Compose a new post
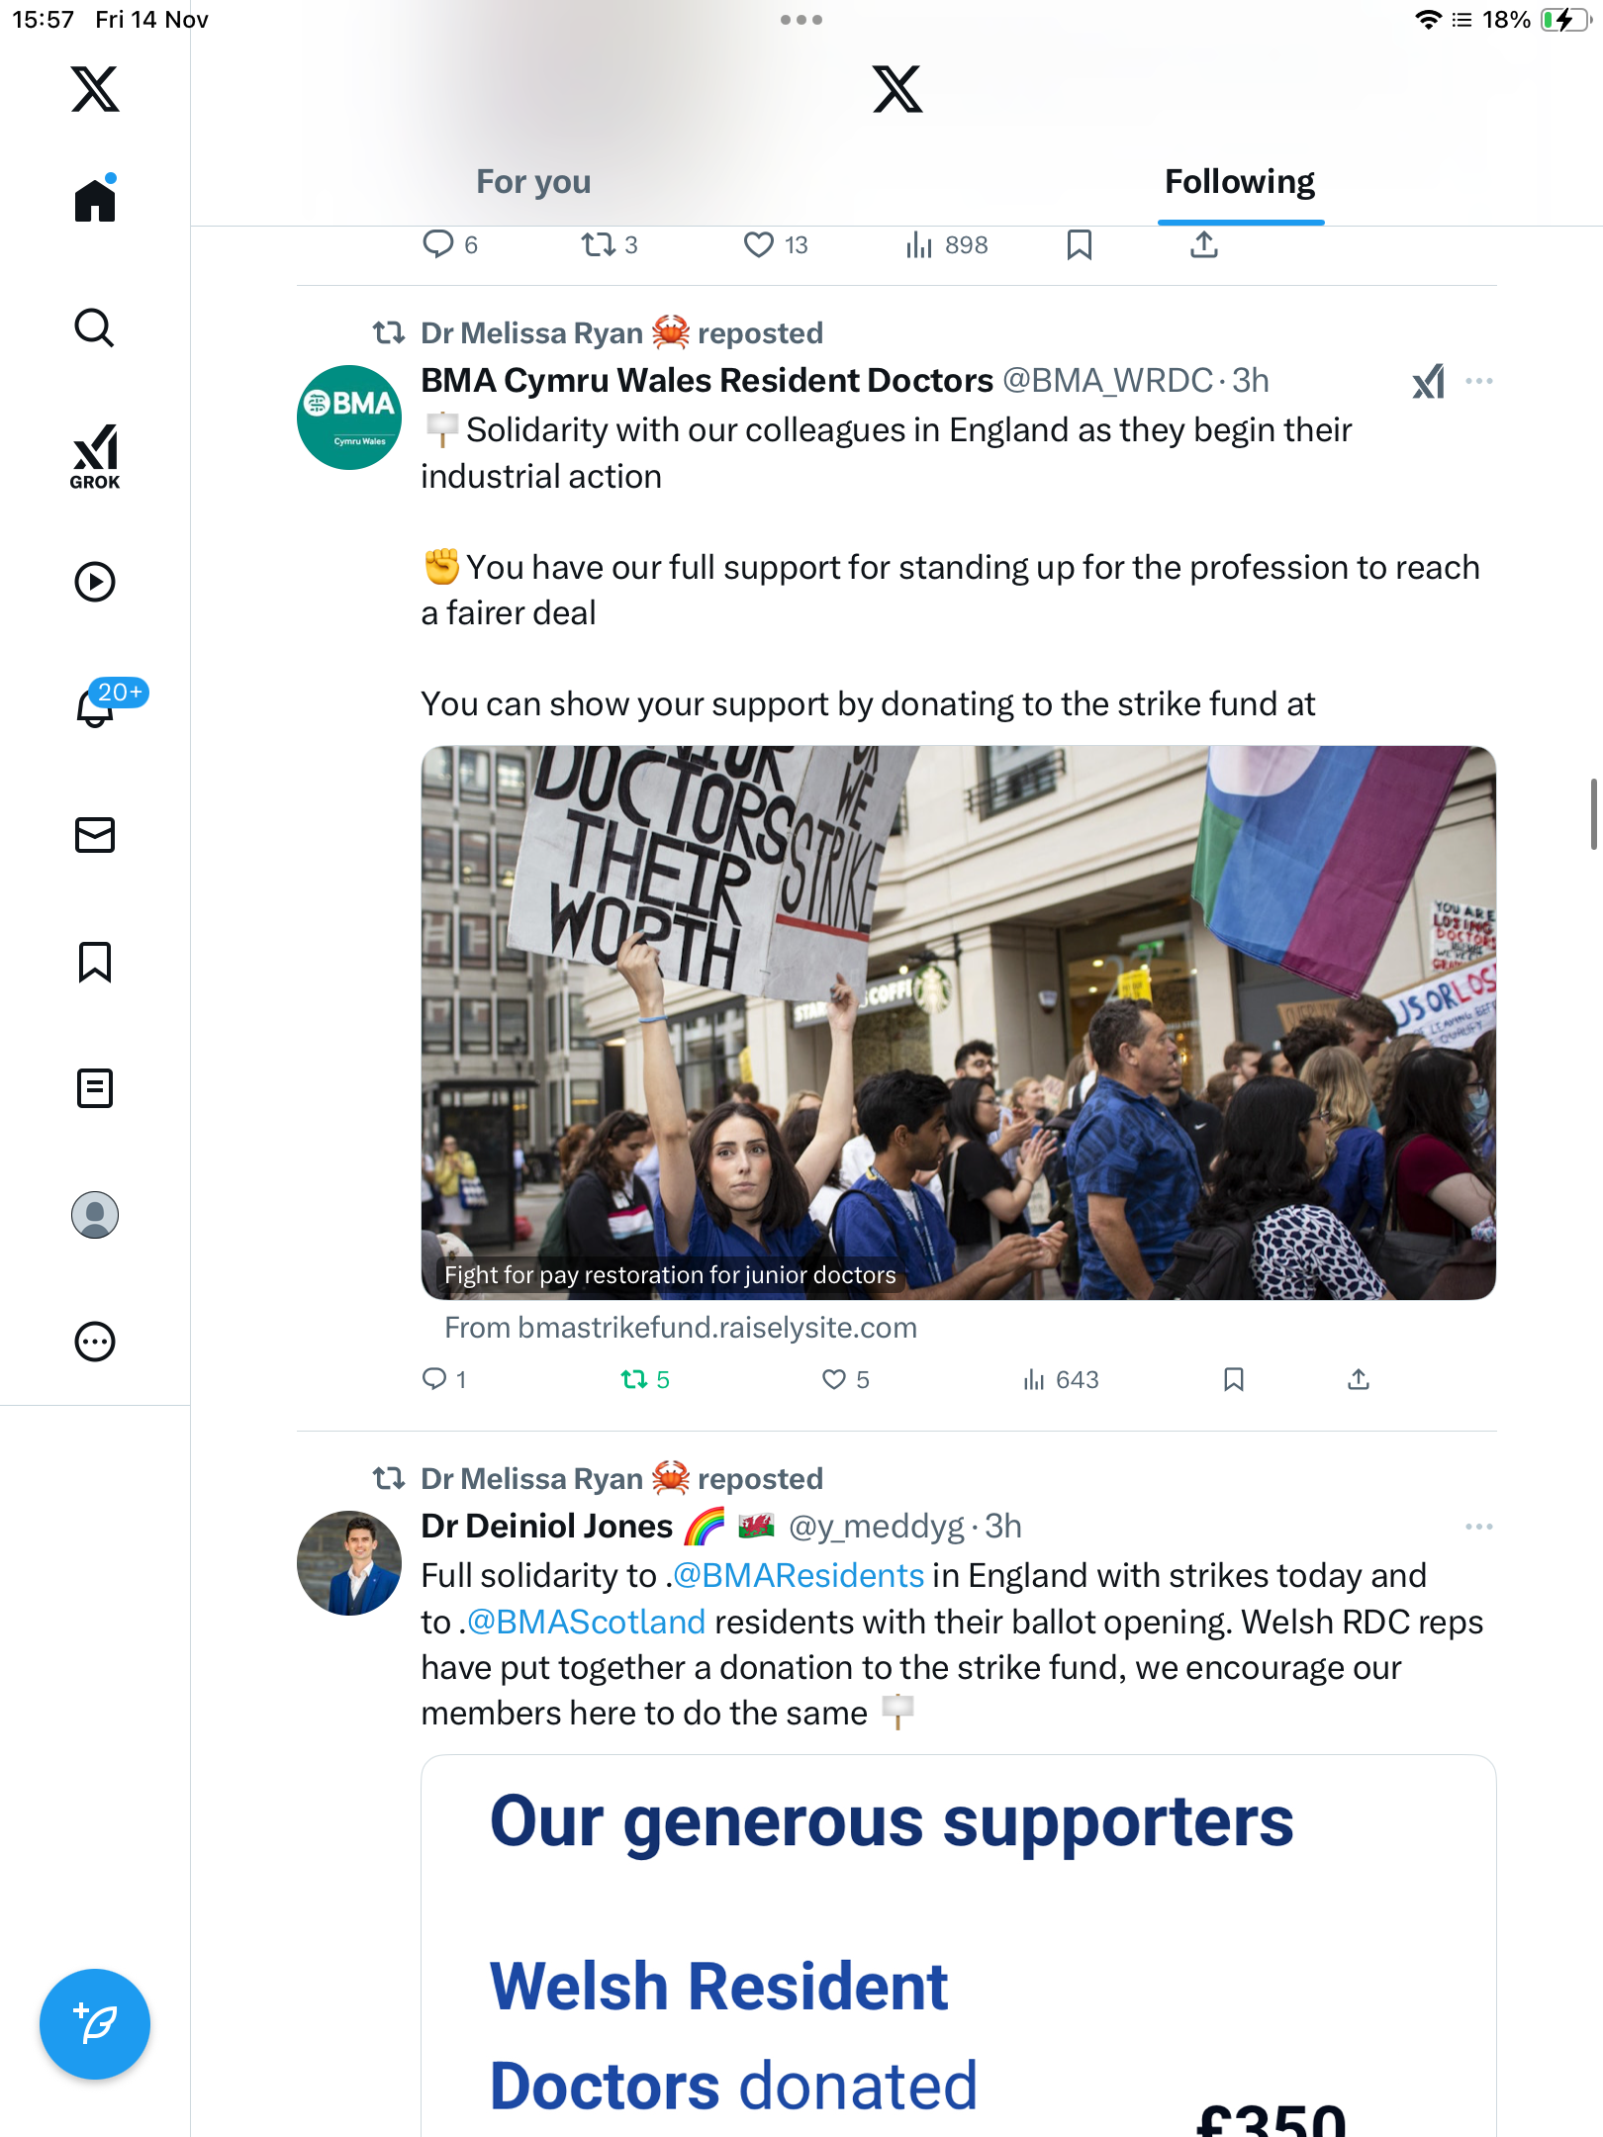 click(x=95, y=2024)
